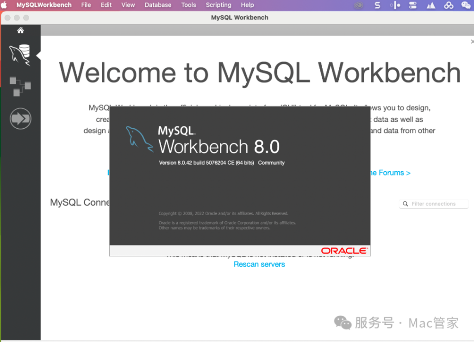Viewport: 474px width, 342px height.
Task: Click the S-shaped menu bar icon
Action: click(377, 5)
